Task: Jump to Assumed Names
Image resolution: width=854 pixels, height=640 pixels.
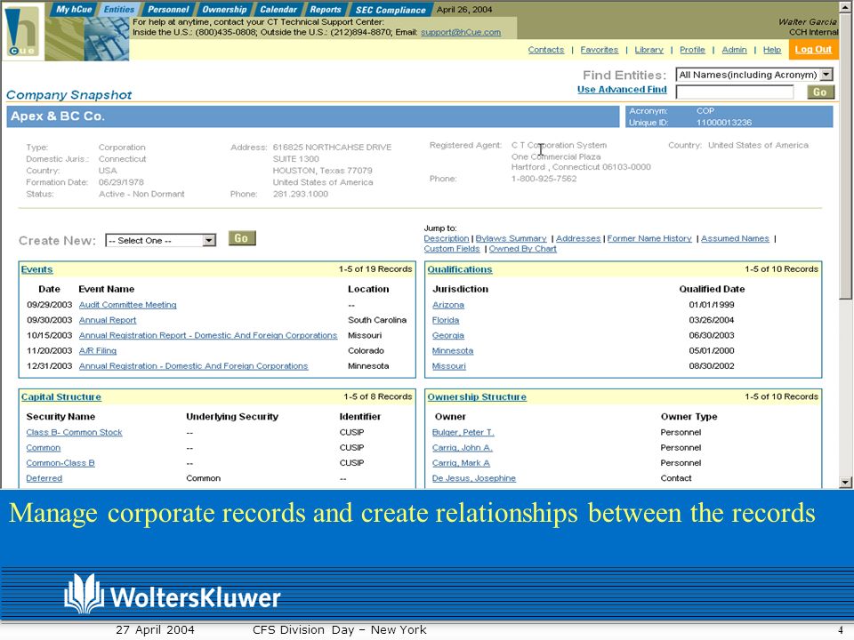Action: pyautogui.click(x=735, y=238)
